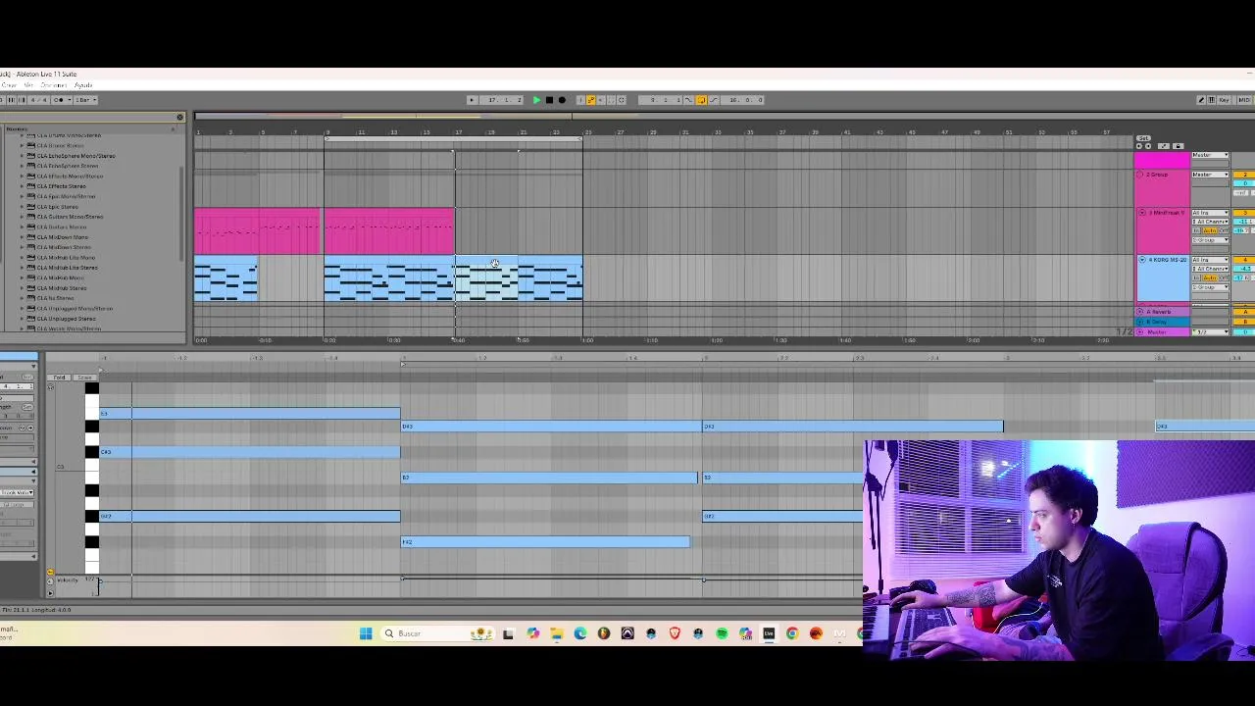Viewport: 1255px width, 706px height.
Task: Select the blue KORG clip at bar 1
Action: [x=226, y=278]
